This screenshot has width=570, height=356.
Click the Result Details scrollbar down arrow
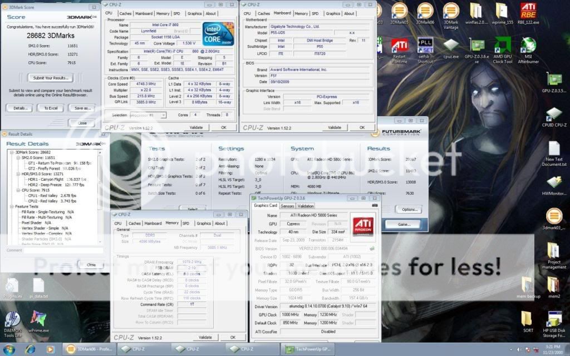coord(100,241)
